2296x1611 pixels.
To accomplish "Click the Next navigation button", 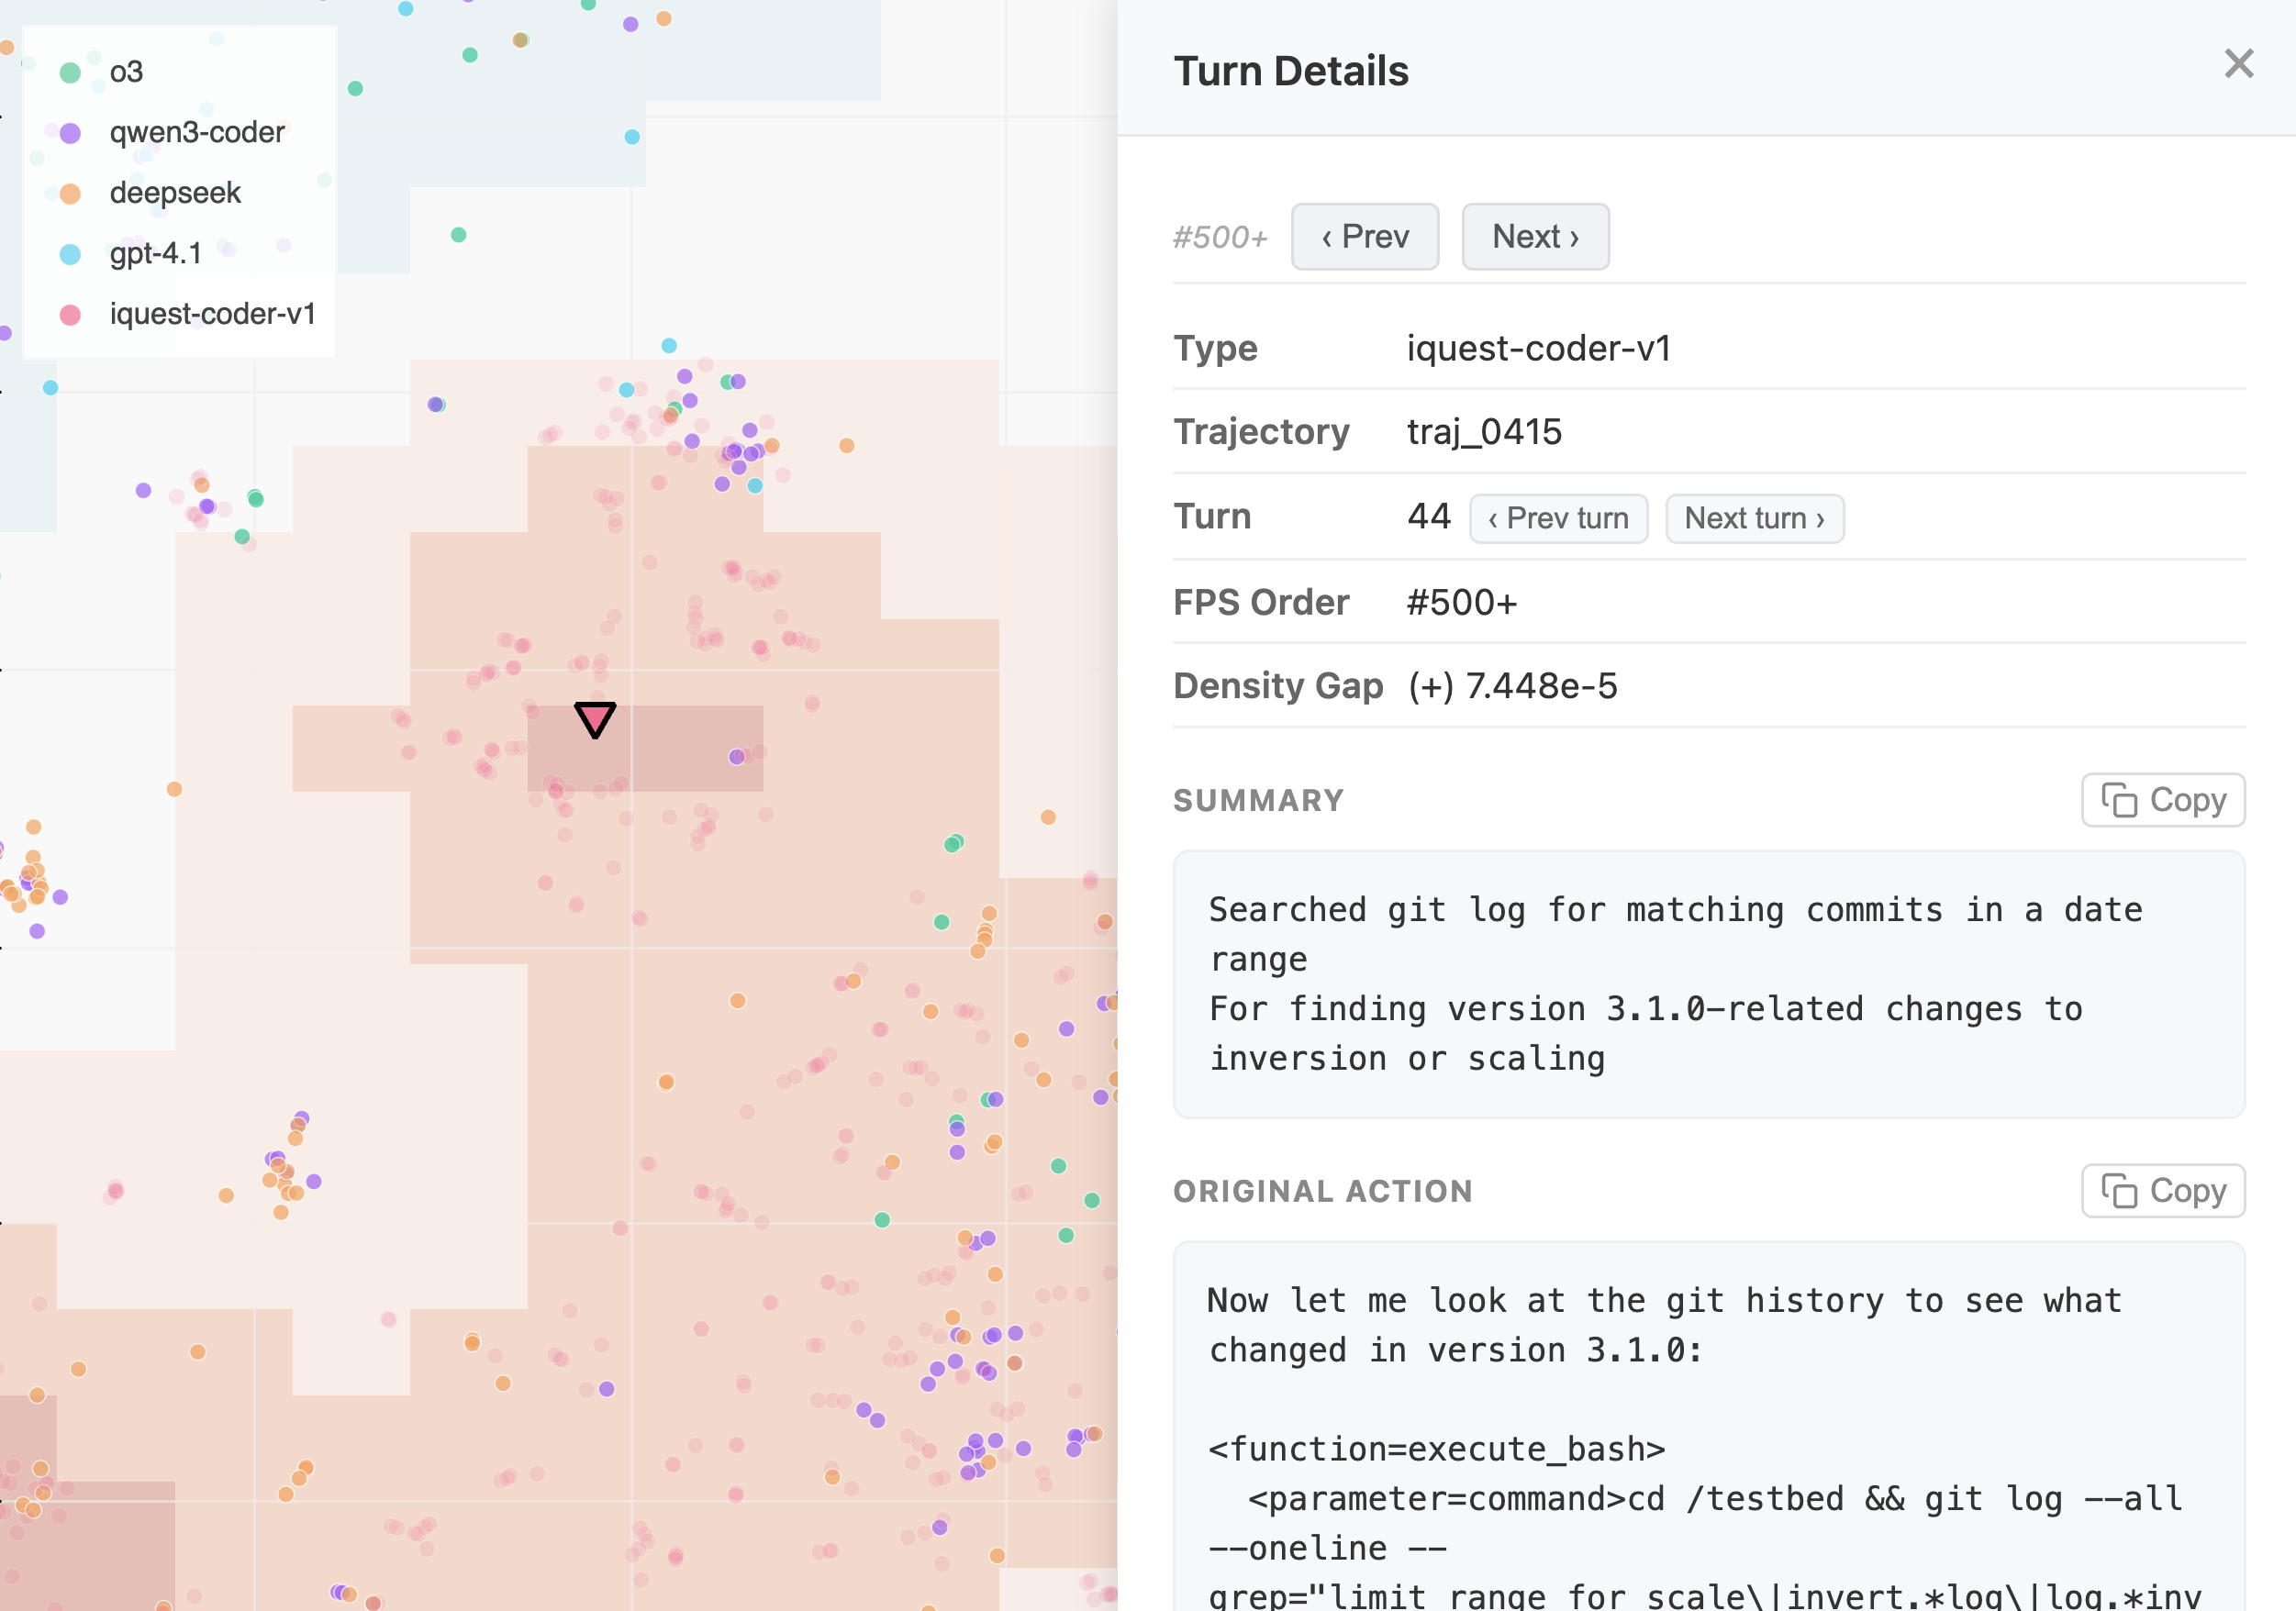I will 1534,237.
